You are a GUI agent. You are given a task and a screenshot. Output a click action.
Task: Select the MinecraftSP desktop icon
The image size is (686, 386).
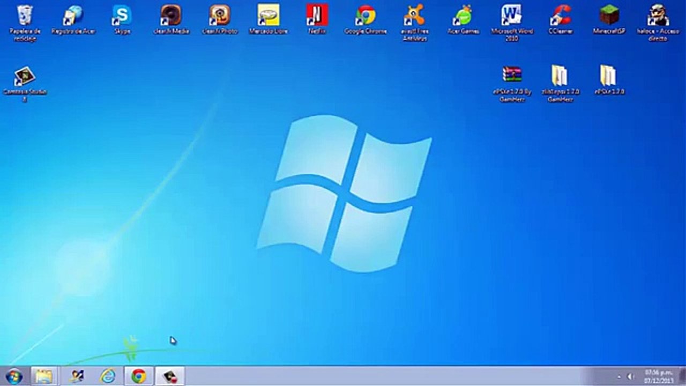pos(609,19)
